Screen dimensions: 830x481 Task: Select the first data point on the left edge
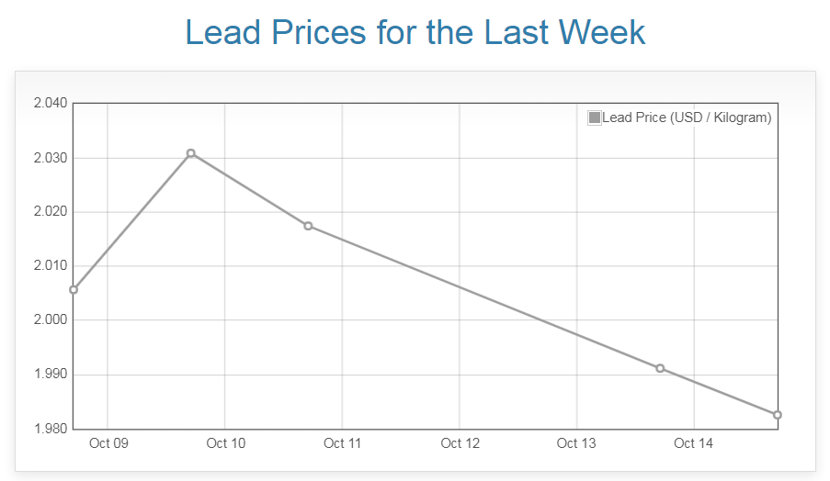[74, 290]
